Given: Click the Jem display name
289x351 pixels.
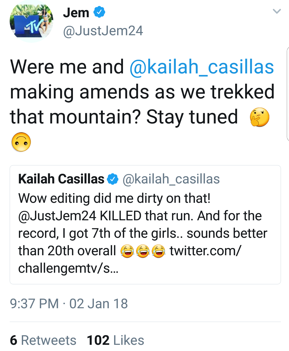Looking at the screenshot, I should pyautogui.click(x=76, y=13).
